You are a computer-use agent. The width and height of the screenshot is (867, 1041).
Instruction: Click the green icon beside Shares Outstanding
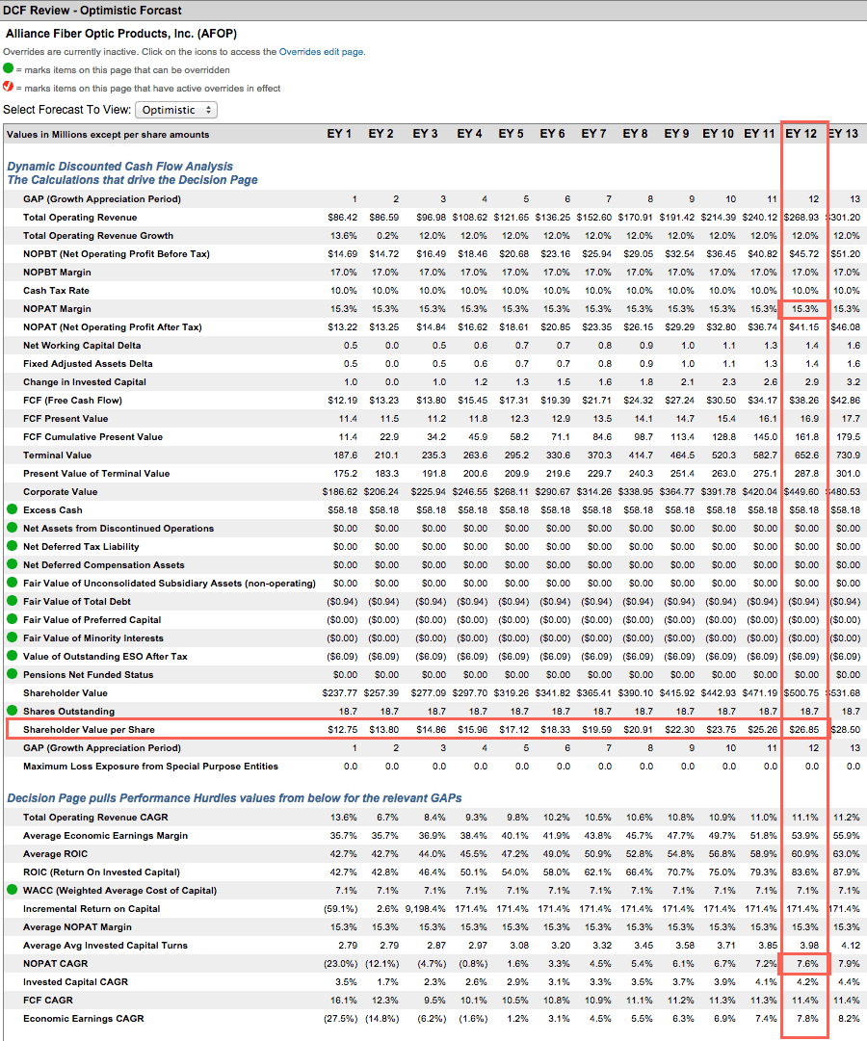pos(12,711)
